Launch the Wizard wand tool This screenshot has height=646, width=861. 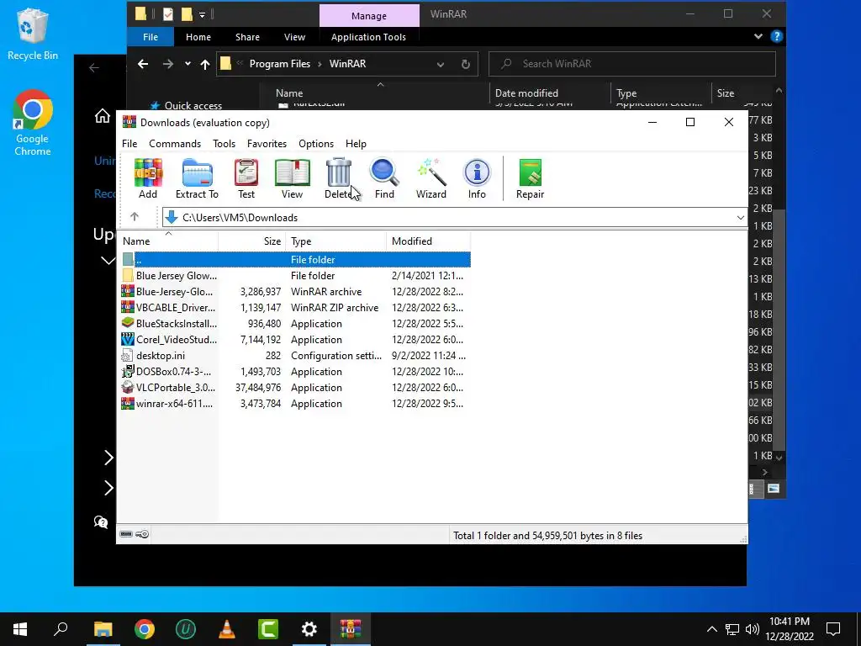tap(431, 178)
